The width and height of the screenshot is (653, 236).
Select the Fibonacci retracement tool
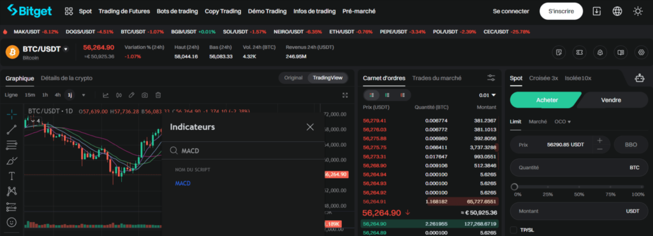coord(11,145)
